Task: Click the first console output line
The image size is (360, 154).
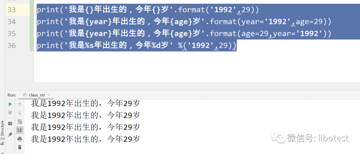Action: (85, 104)
